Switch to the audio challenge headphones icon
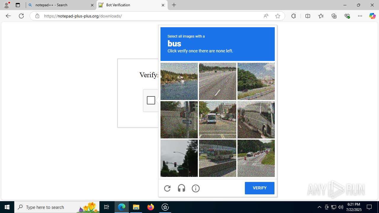 (182, 188)
